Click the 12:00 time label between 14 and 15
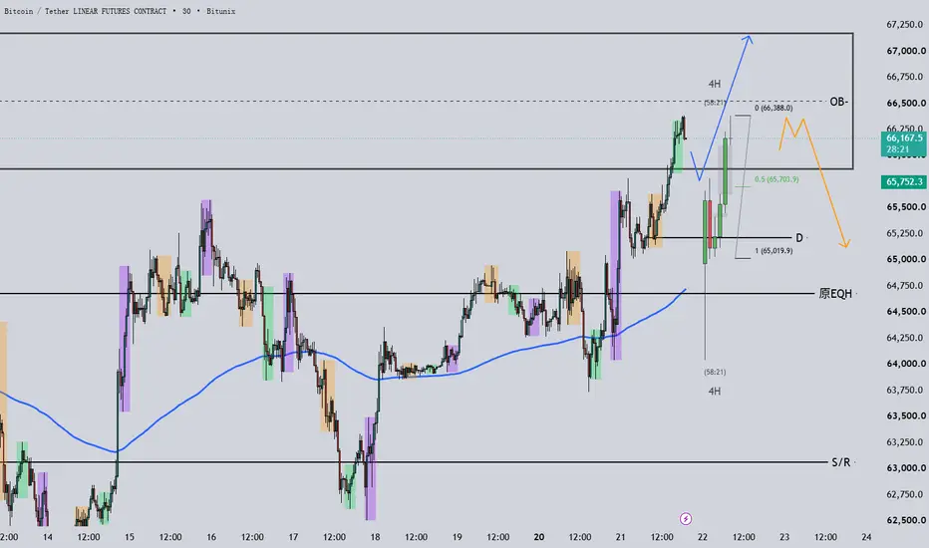 click(89, 537)
